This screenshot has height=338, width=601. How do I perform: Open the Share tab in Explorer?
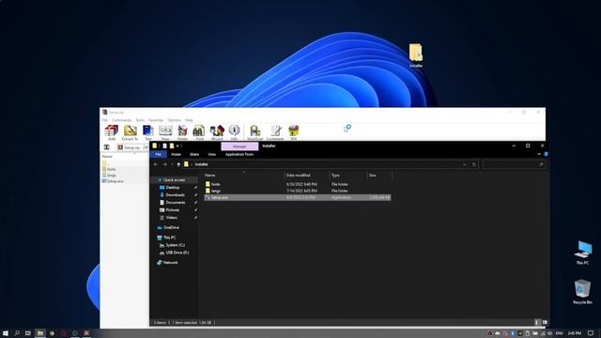click(x=194, y=154)
